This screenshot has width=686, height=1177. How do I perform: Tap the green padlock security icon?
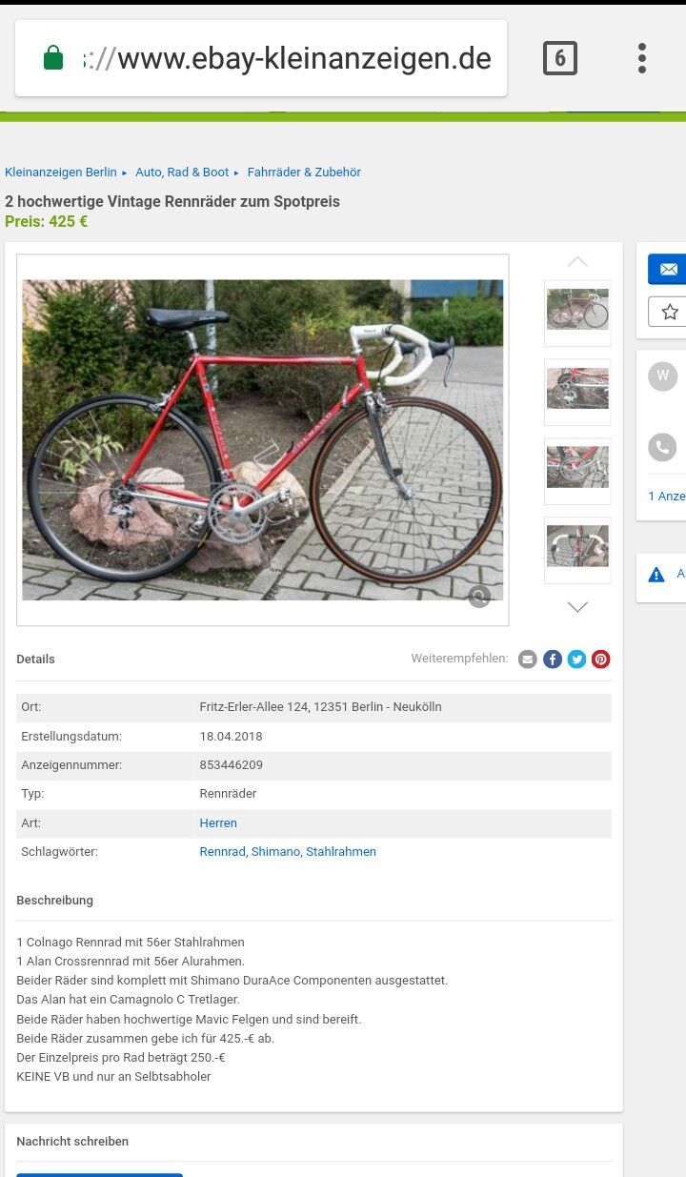(53, 58)
